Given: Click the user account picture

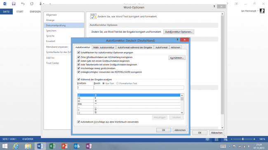Looking at the screenshot, I should point(262,11).
